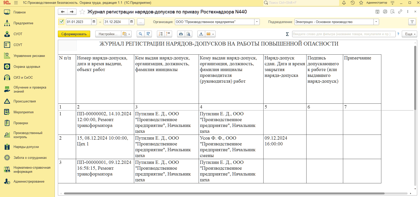Focus the global search field
The height and width of the screenshot is (197, 420).
pos(301,3)
